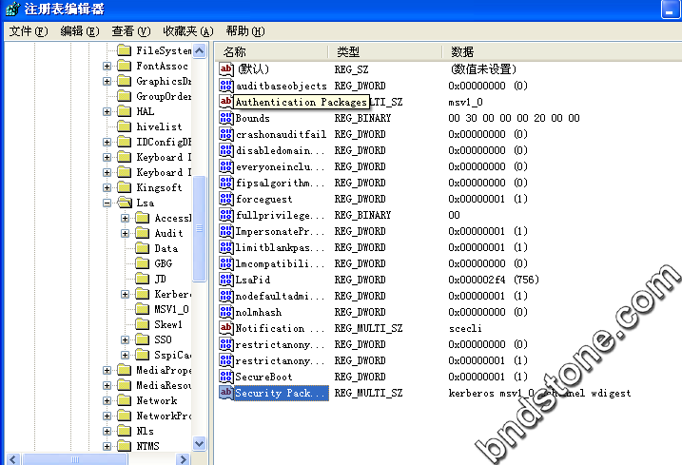Screen dimensions: 682x465
Task: Collapse the Lsa tree node
Action: coord(107,203)
